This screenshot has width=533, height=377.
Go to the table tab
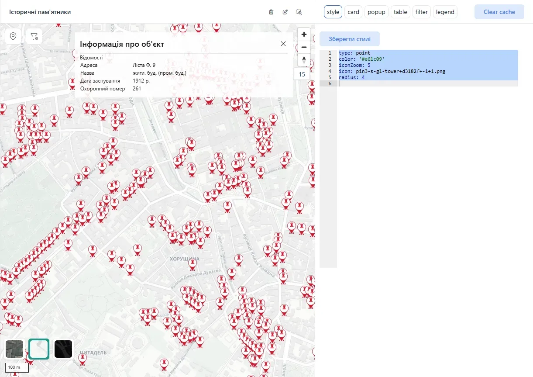tap(400, 12)
